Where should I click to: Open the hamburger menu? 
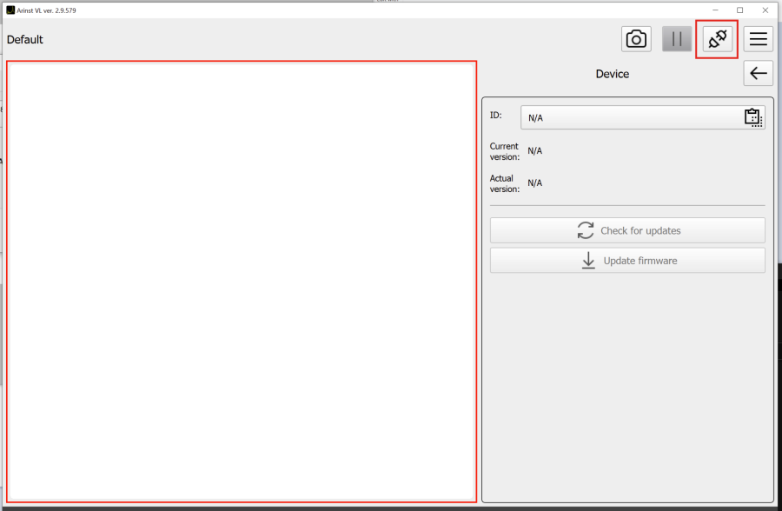pos(757,39)
